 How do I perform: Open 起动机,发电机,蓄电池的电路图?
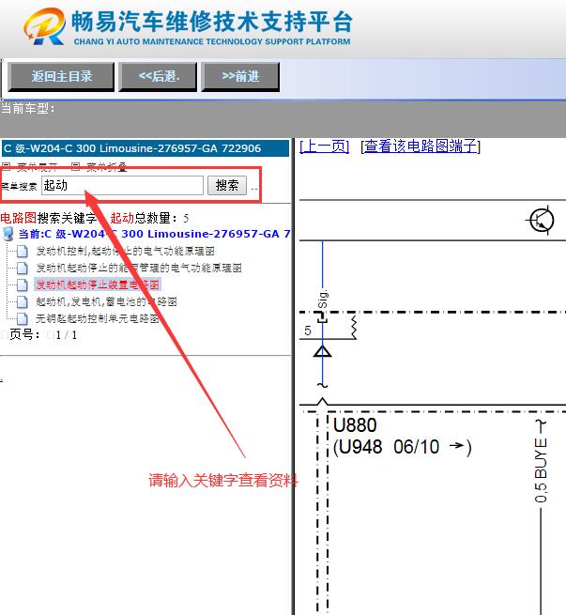(x=106, y=301)
